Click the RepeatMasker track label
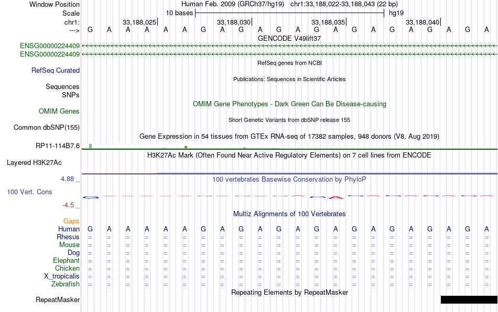This screenshot has width=498, height=312. (x=58, y=299)
